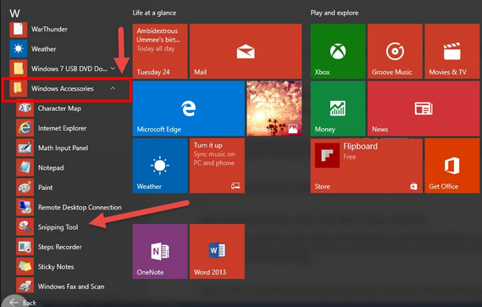Select the Snipping Tool text label

pyautogui.click(x=58, y=227)
